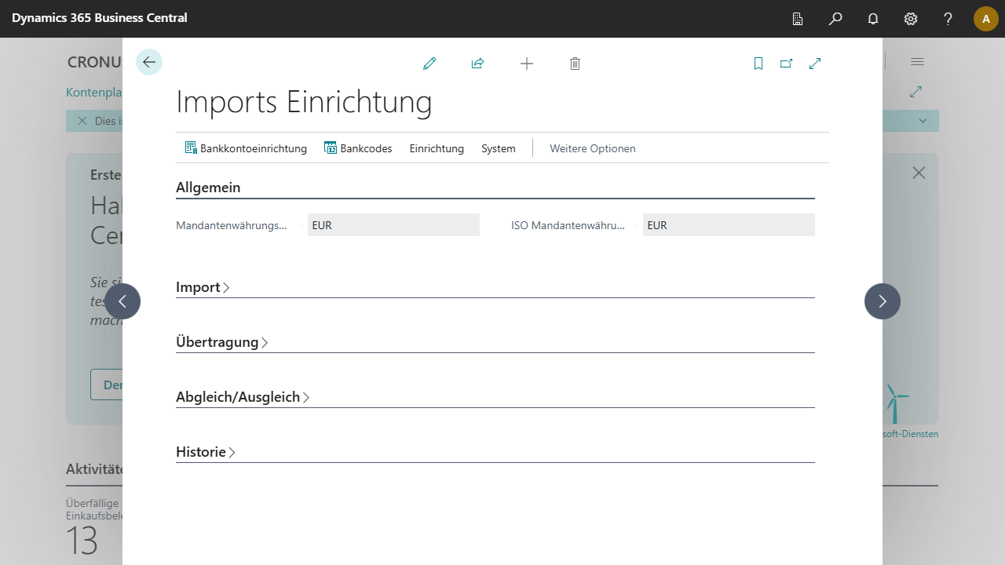The height and width of the screenshot is (565, 1005).
Task: Click the share icon in toolbar
Action: click(477, 64)
